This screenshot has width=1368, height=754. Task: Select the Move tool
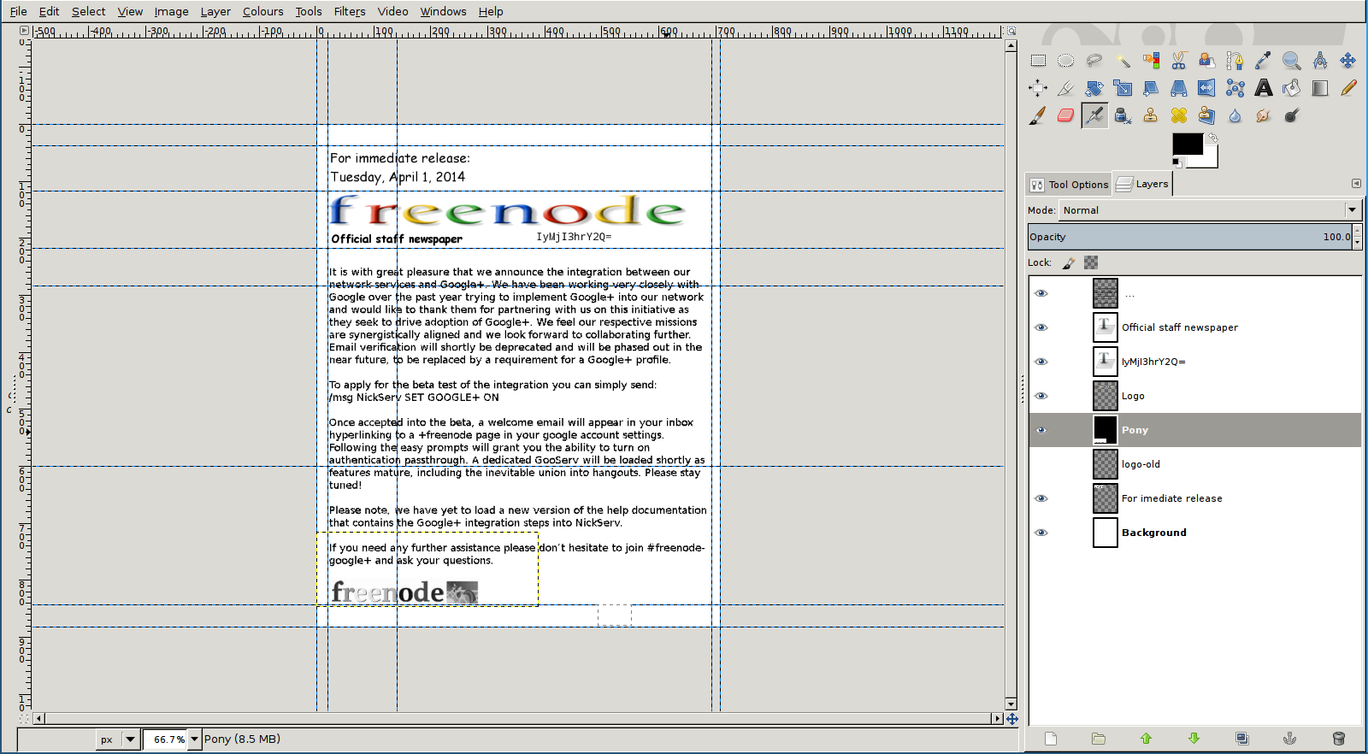pyautogui.click(x=1348, y=61)
